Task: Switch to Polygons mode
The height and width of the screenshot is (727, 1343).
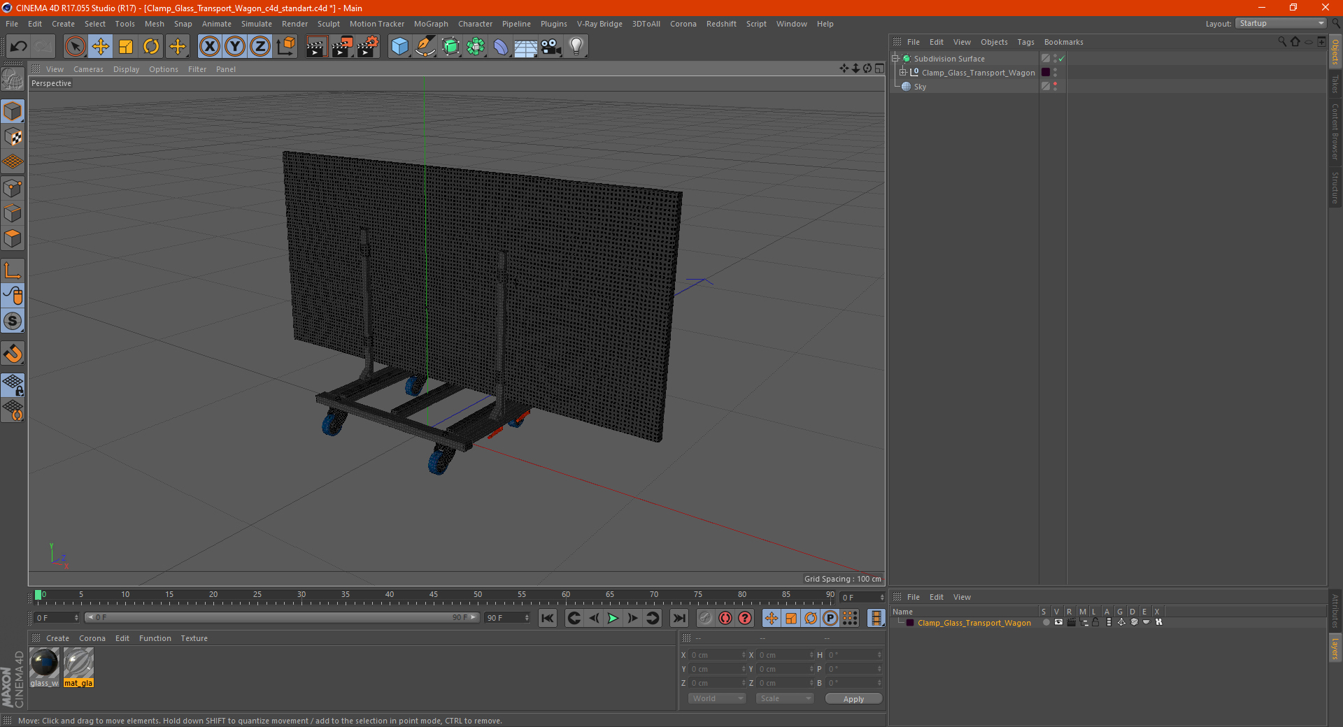Action: (x=13, y=239)
